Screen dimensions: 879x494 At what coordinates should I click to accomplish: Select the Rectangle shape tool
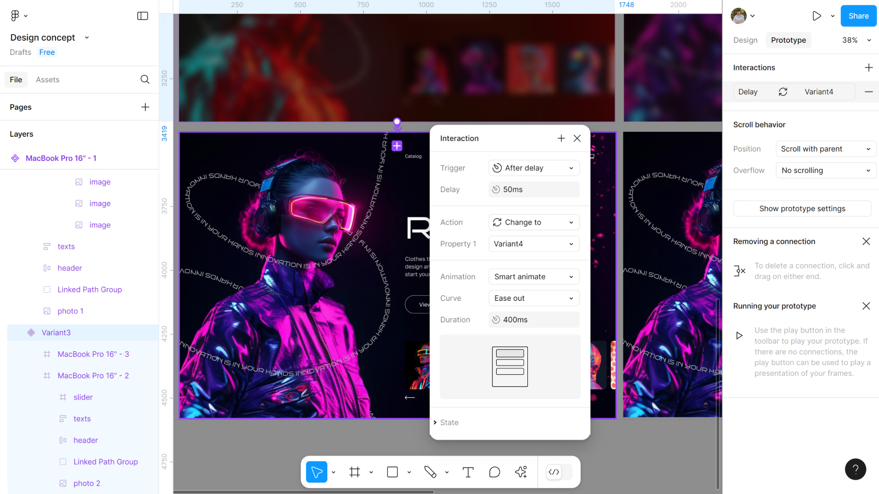pos(392,472)
